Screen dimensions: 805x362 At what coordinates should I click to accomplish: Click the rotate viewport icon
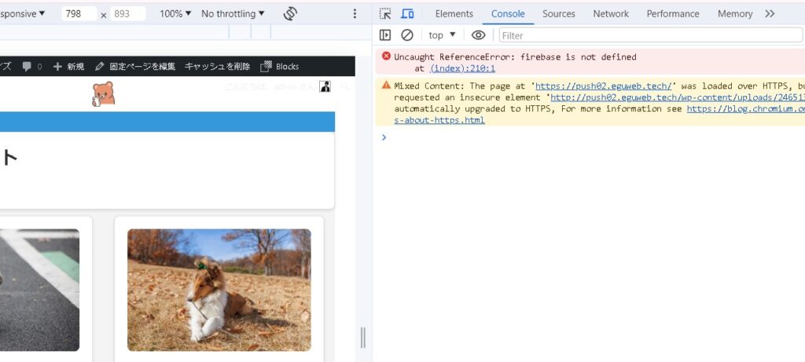point(290,13)
